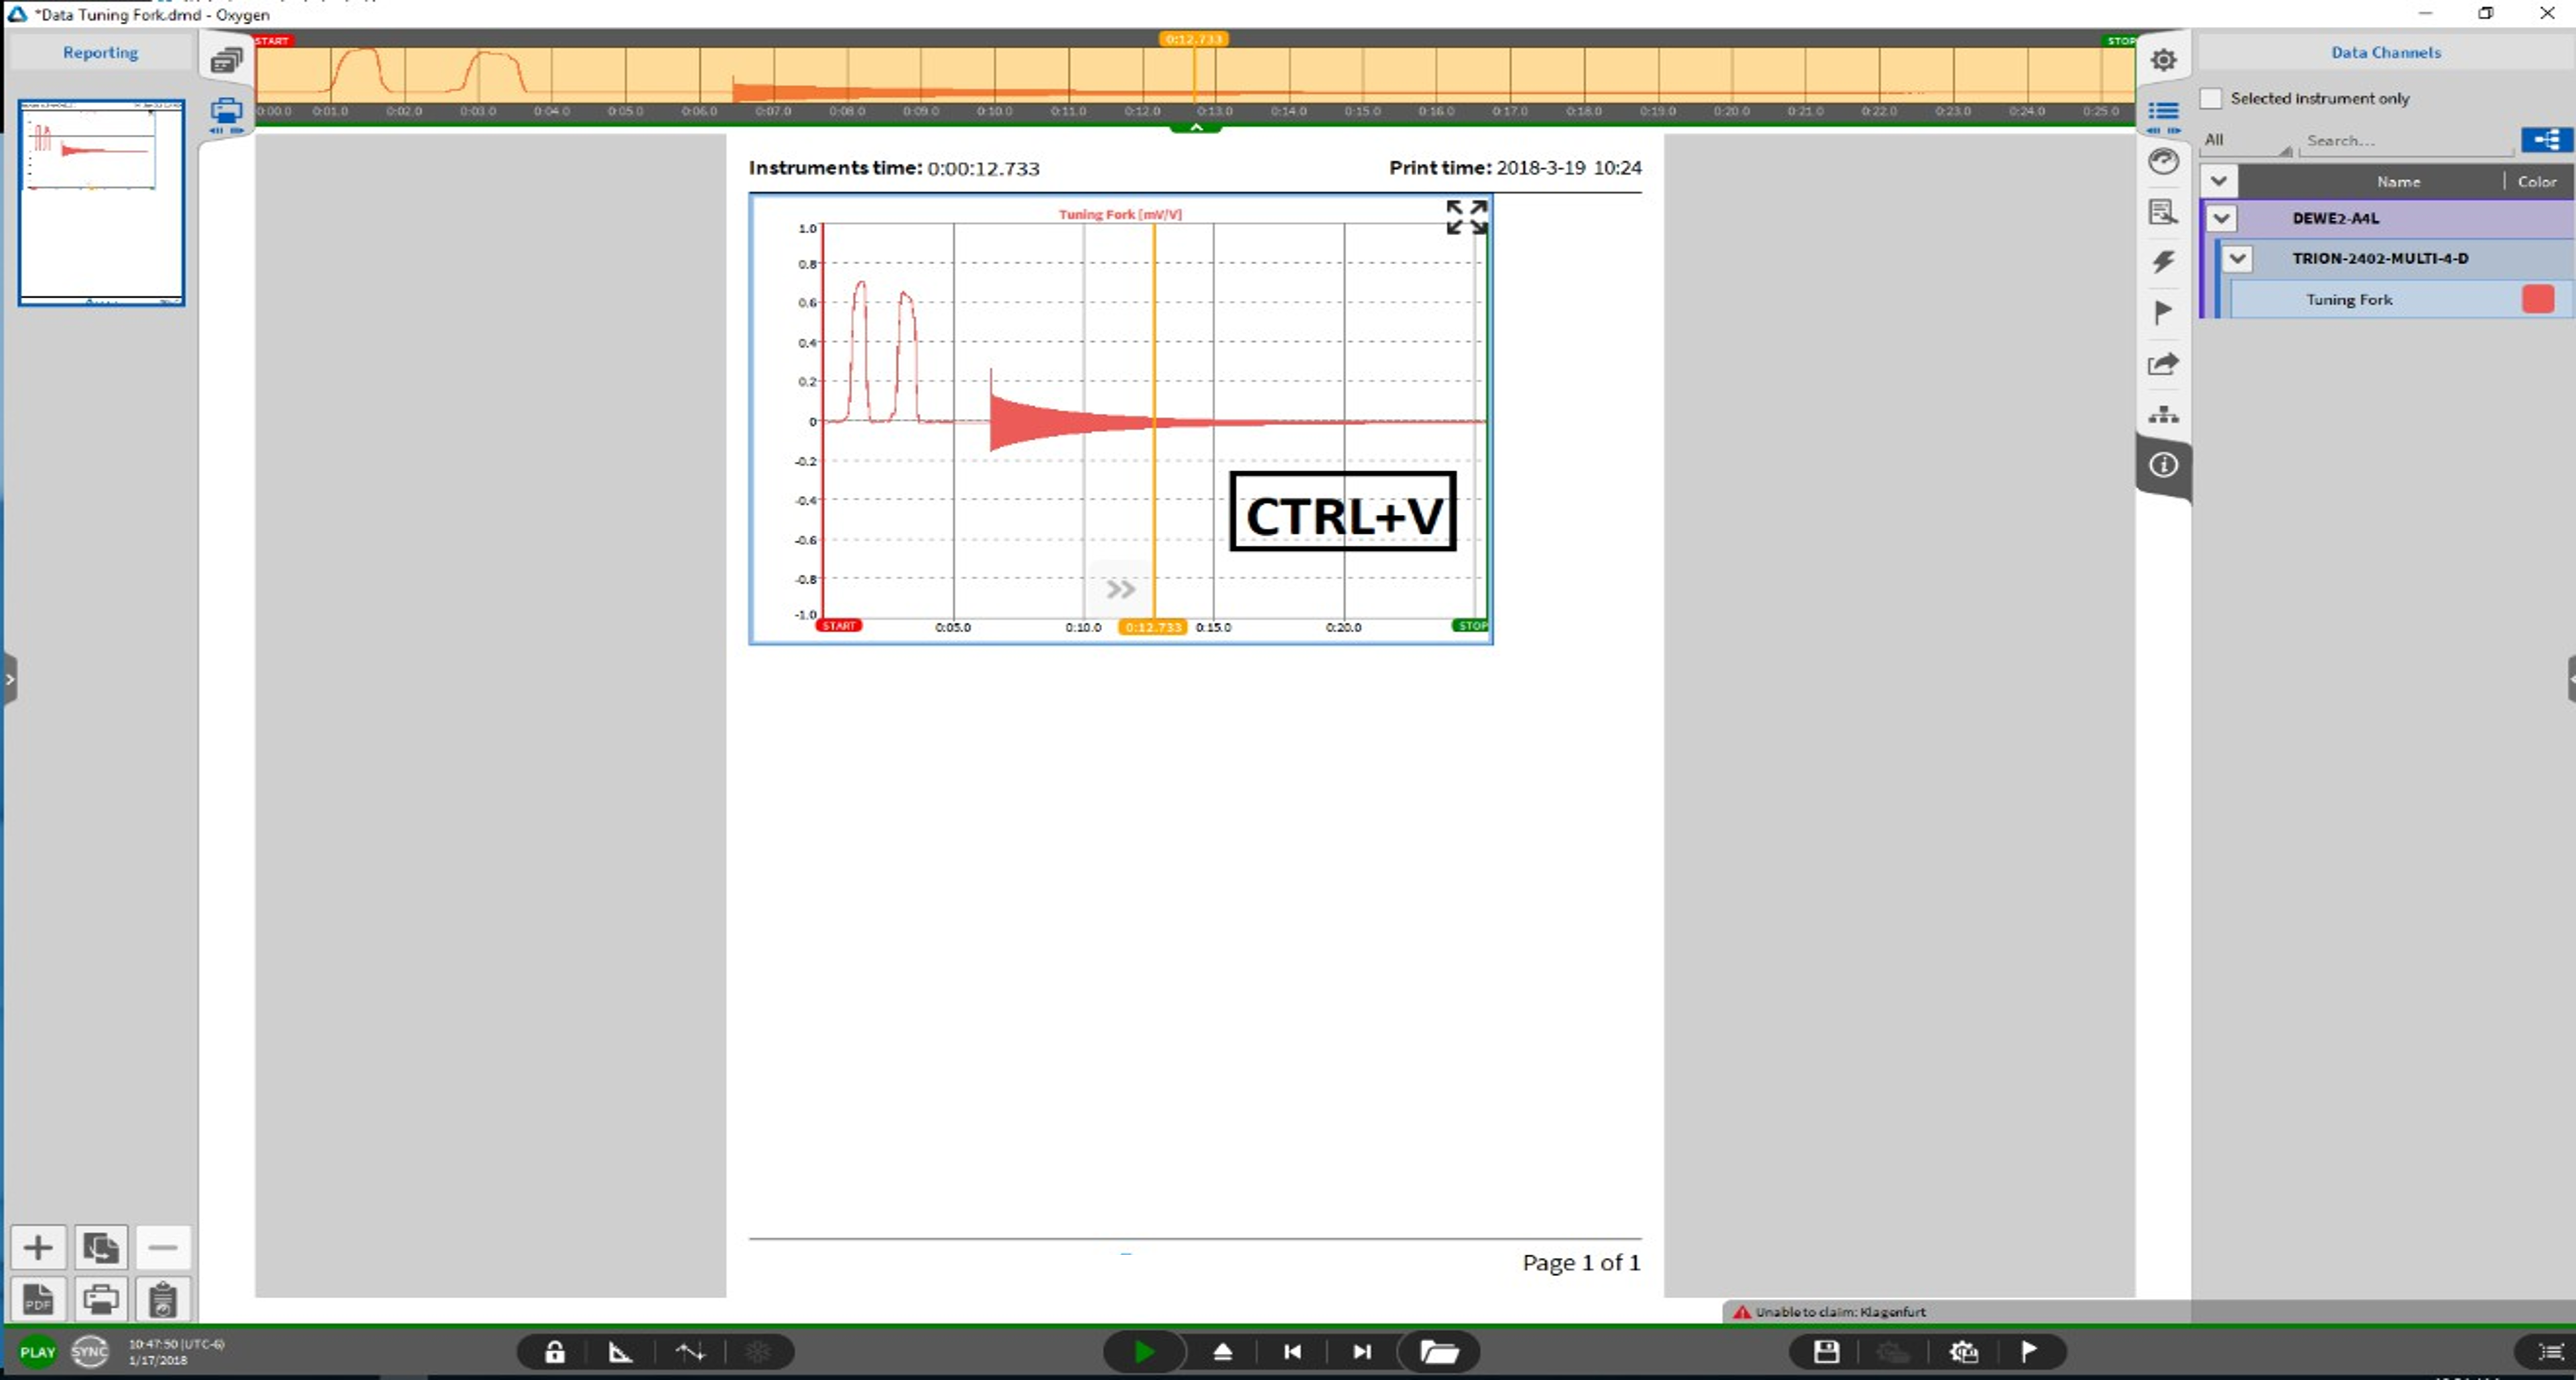Click the lightning bolt trigger icon

2163,262
